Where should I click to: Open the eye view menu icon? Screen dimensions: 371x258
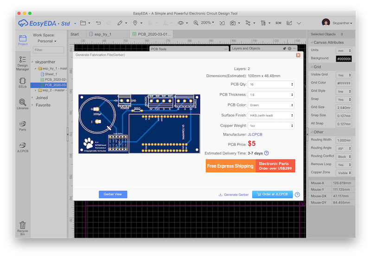click(181, 23)
